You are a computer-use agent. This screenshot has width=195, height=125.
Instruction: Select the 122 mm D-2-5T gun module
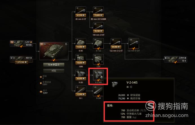(x=116, y=43)
